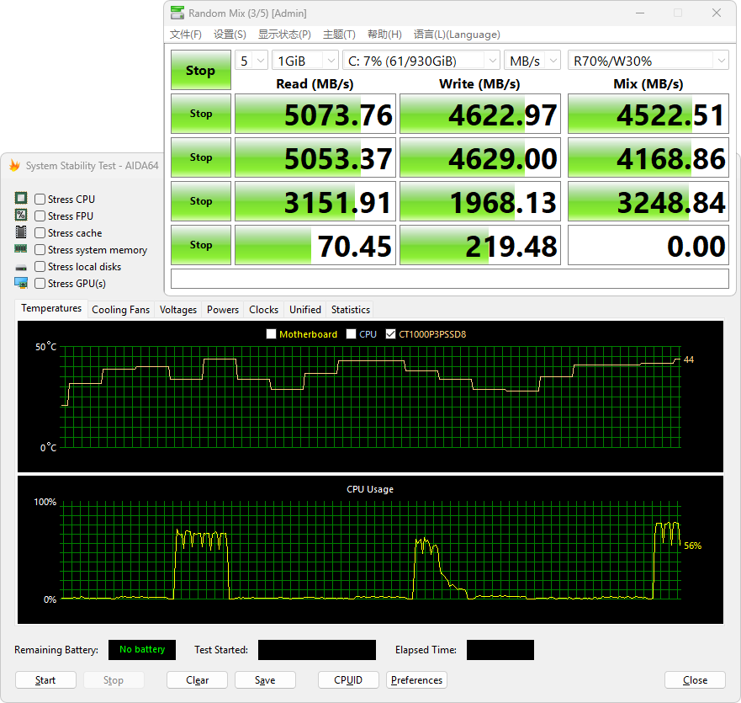Click the large Stop button for all tests
The width and height of the screenshot is (741, 703).
click(x=201, y=70)
